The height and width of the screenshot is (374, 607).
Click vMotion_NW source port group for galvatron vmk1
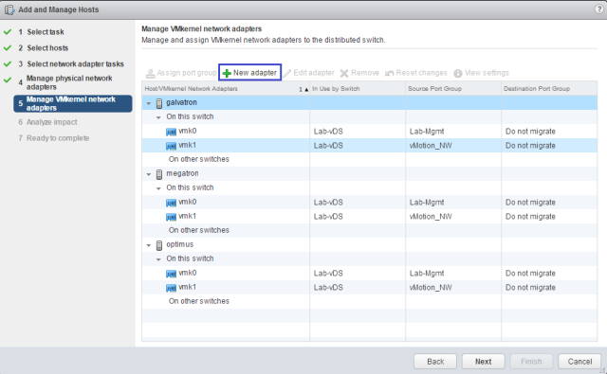pos(431,146)
